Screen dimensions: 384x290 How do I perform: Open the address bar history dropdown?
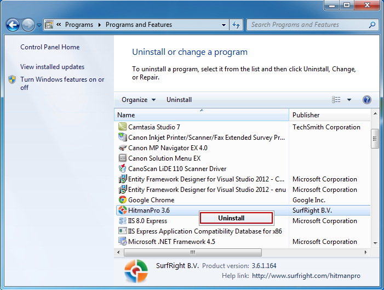(x=223, y=25)
